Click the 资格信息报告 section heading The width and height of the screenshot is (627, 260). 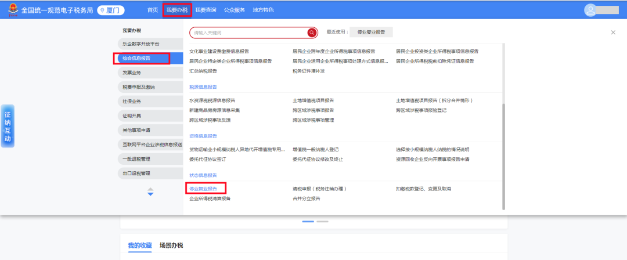[x=203, y=136]
